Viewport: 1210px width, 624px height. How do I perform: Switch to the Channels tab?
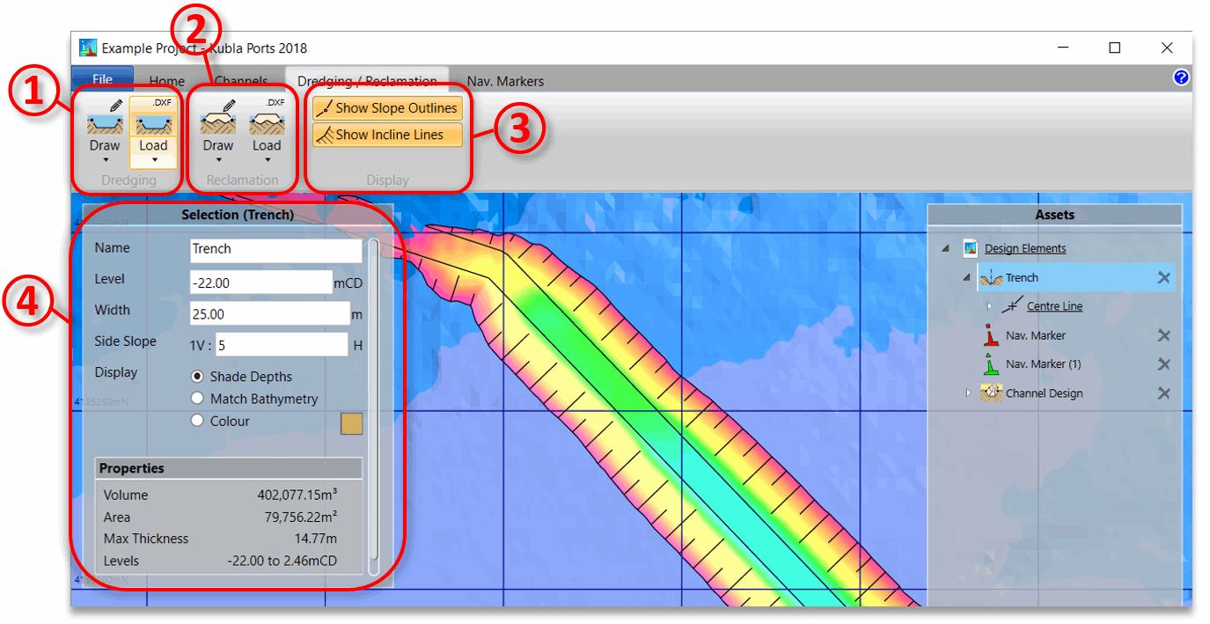tap(241, 81)
